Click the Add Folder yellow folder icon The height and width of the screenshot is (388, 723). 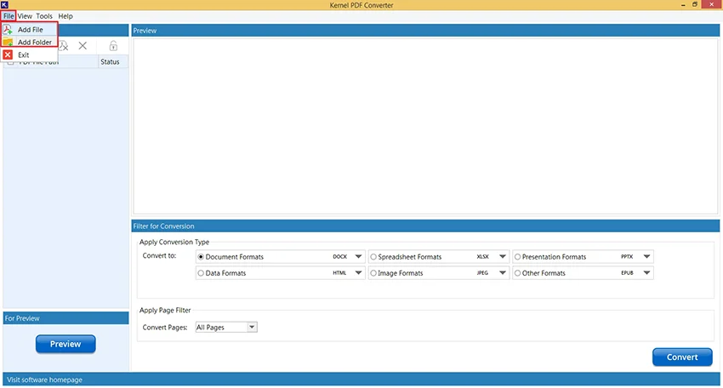[8, 42]
